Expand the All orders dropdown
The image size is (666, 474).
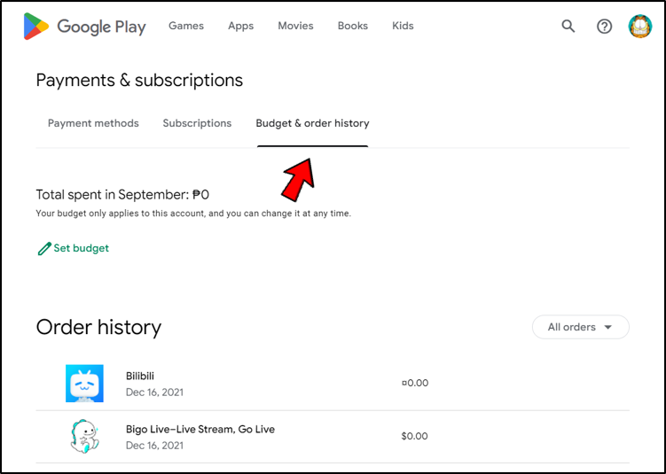click(x=580, y=327)
